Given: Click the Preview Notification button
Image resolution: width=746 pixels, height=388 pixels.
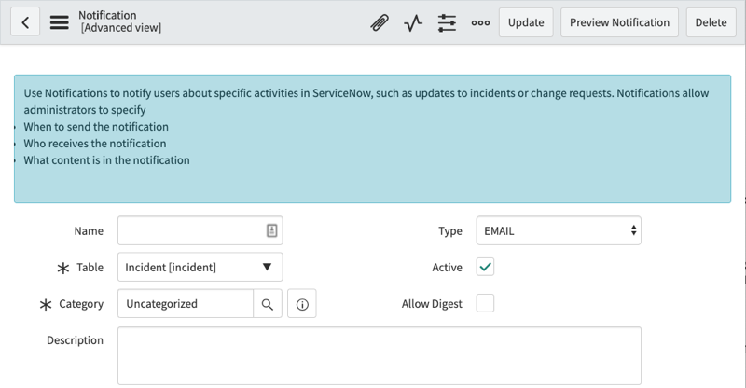Looking at the screenshot, I should [619, 22].
